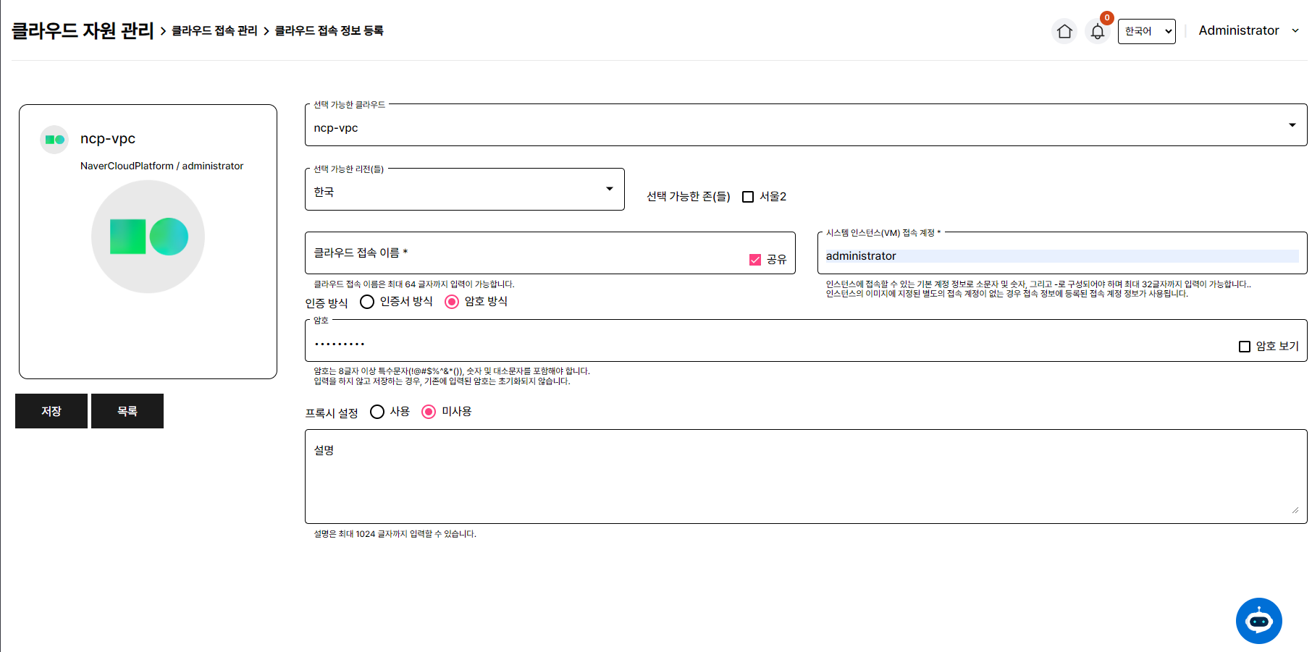The height and width of the screenshot is (652, 1312).
Task: Click the 목록 list button
Action: (127, 411)
